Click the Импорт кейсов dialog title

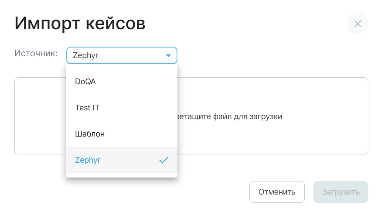pyautogui.click(x=80, y=24)
